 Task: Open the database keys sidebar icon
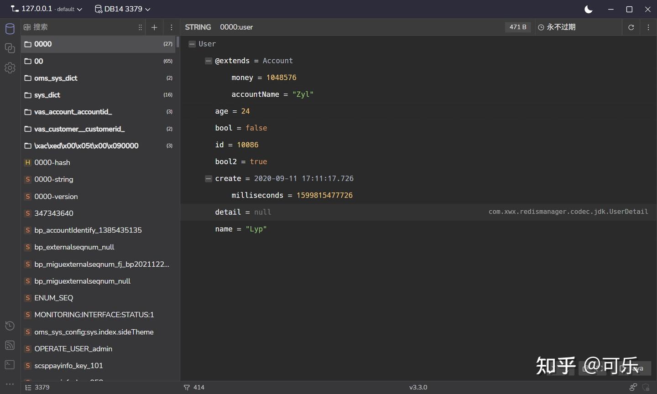tap(10, 29)
